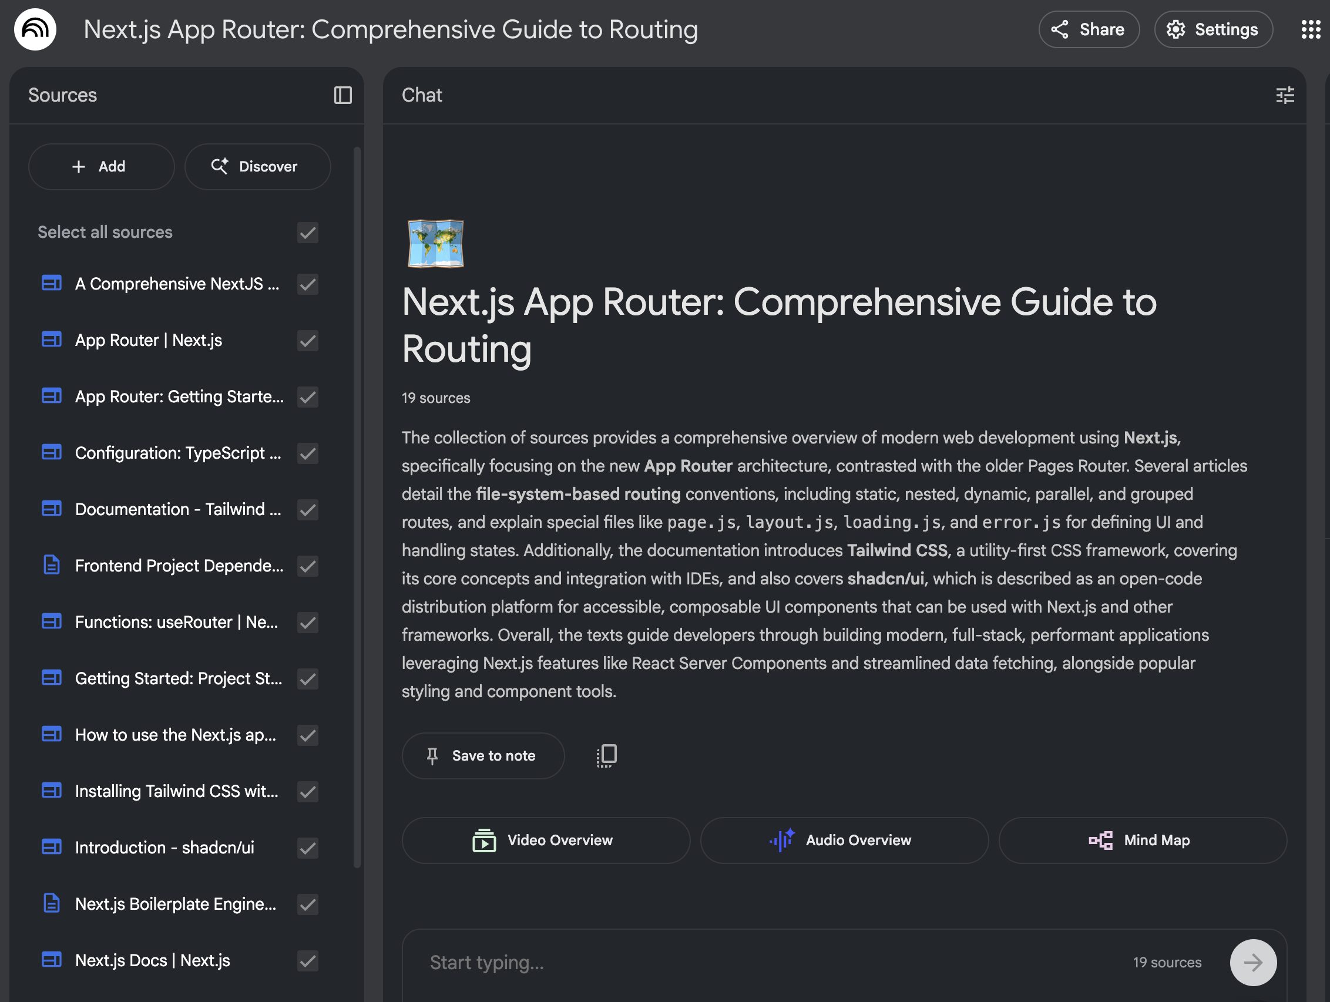
Task: Uncheck the App Router | Next.js source
Action: pyautogui.click(x=308, y=341)
